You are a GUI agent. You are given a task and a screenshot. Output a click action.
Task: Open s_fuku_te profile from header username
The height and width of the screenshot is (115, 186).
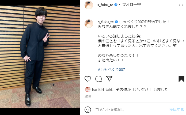coord(105,5)
